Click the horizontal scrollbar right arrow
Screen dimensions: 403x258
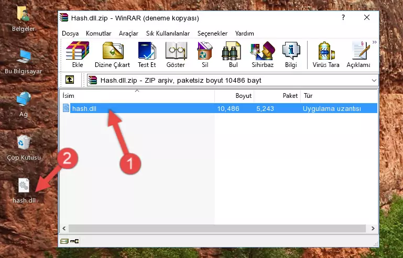click(x=373, y=228)
